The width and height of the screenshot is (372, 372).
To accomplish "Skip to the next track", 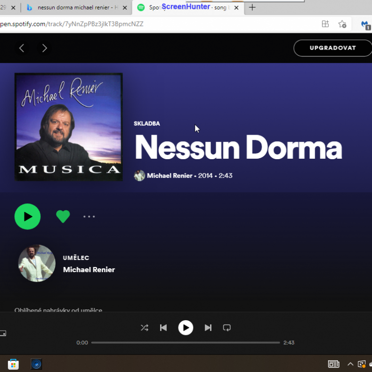I will point(208,328).
